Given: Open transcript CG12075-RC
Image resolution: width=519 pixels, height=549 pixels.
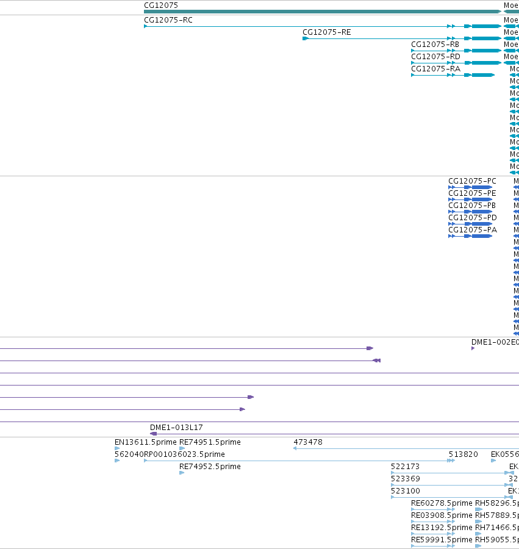Looking at the screenshot, I should (x=168, y=20).
